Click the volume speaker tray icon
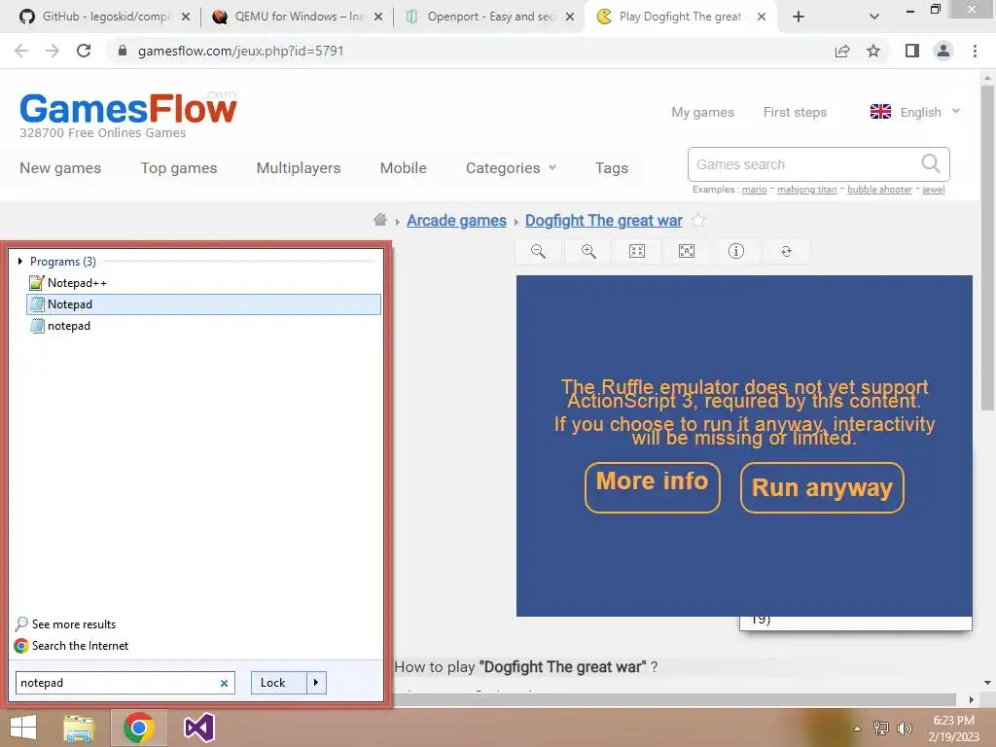 905,728
